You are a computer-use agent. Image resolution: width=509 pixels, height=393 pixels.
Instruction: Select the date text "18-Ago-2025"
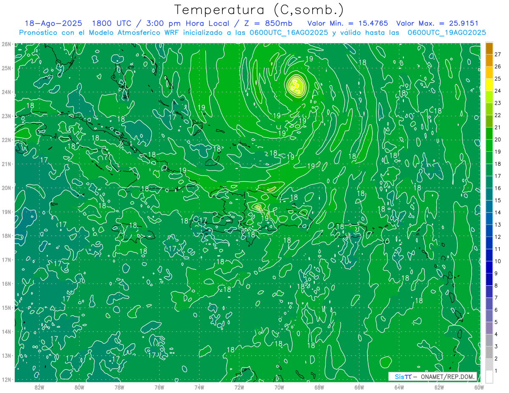53,24
